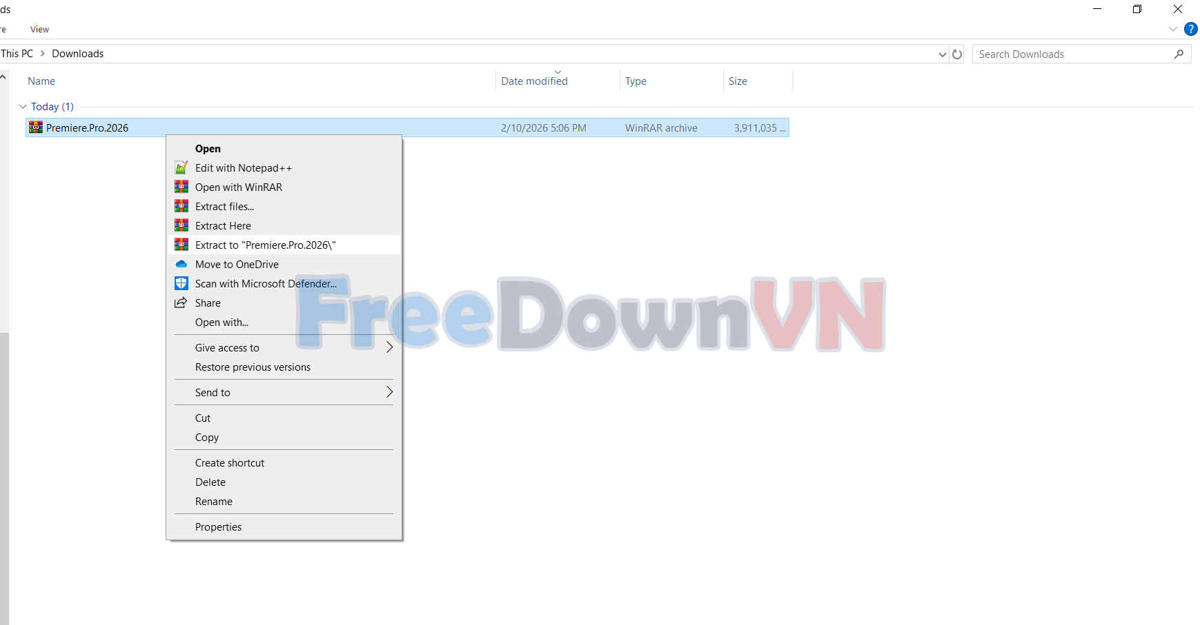
Task: Click the search magnifier icon
Action: pos(1179,54)
